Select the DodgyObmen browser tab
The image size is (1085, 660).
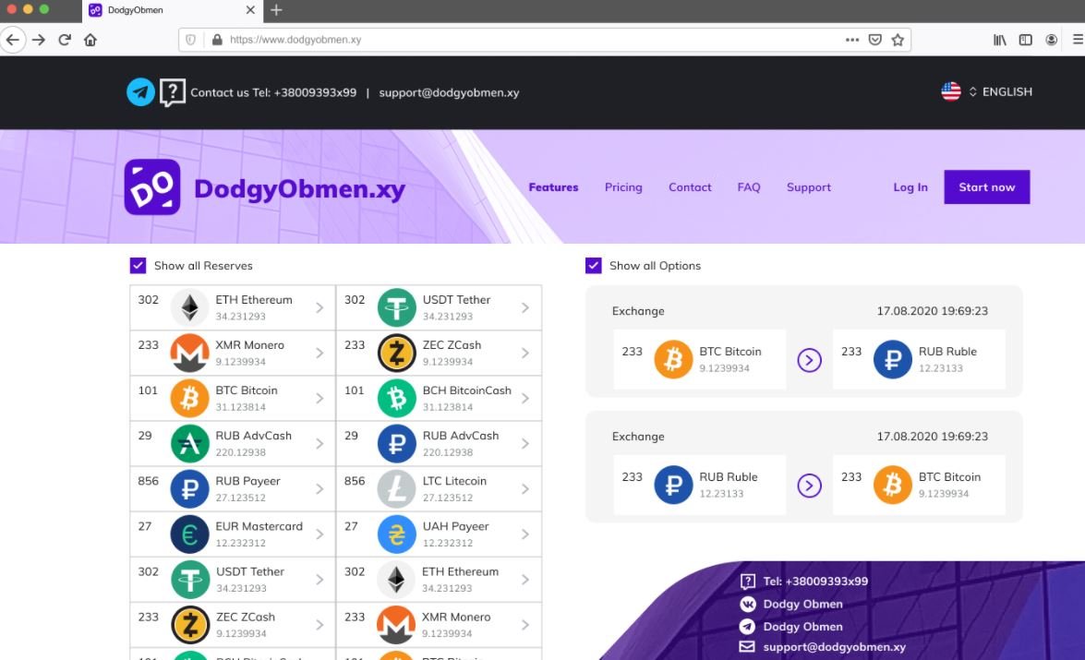click(x=173, y=10)
